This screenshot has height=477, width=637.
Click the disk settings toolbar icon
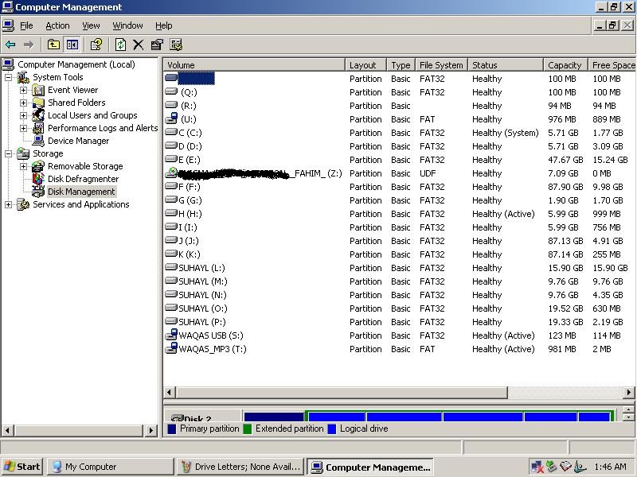(x=176, y=45)
